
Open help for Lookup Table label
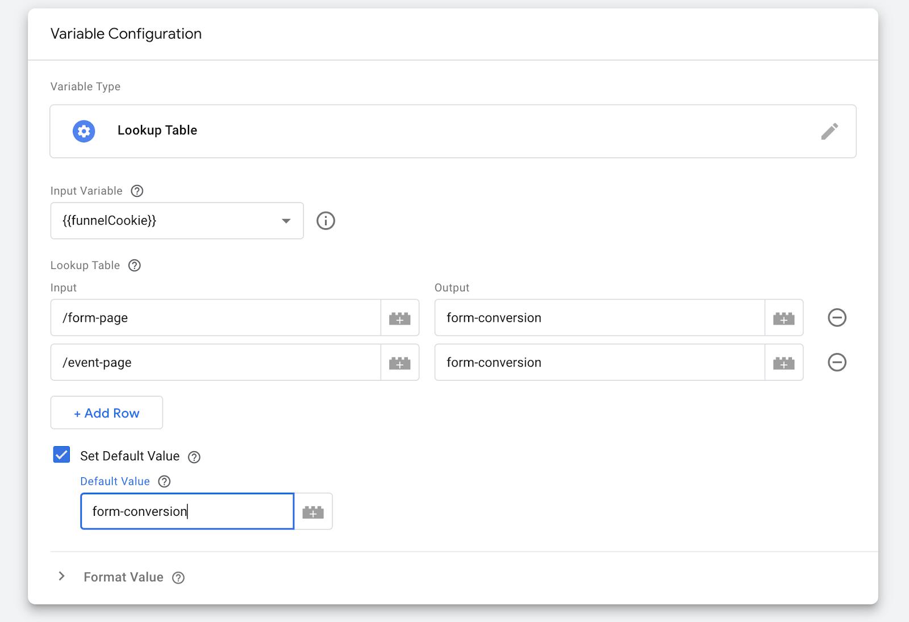point(135,266)
